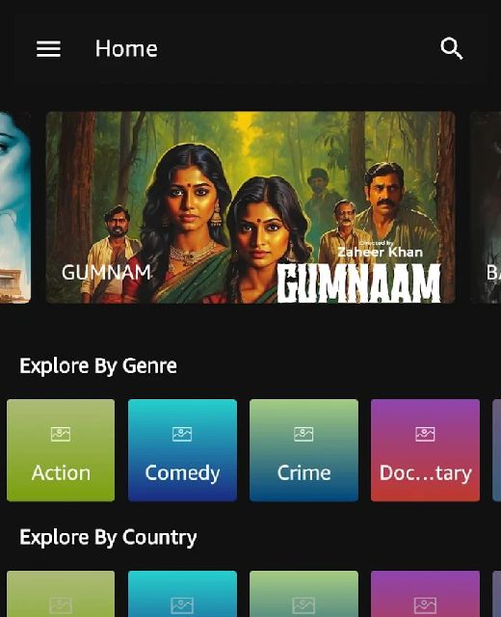Click the Explore By Country heading
Screen dimensions: 501x617
(x=108, y=538)
